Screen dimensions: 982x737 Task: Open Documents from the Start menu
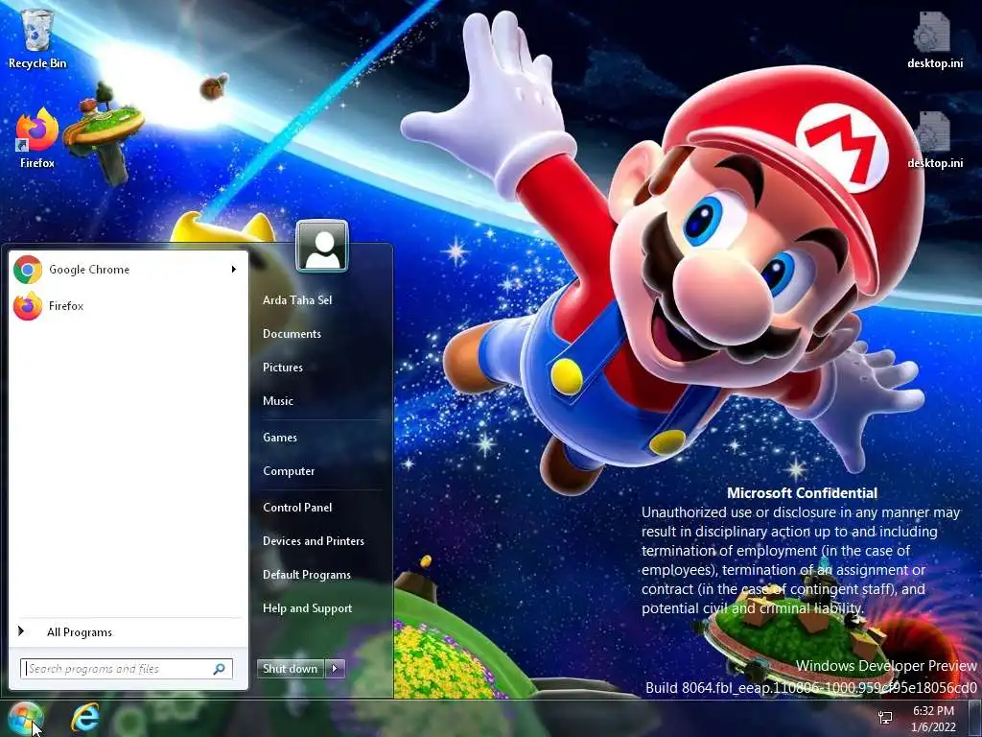[x=292, y=334]
